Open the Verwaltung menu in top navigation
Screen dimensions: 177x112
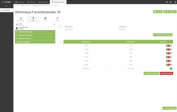pos(19,2)
